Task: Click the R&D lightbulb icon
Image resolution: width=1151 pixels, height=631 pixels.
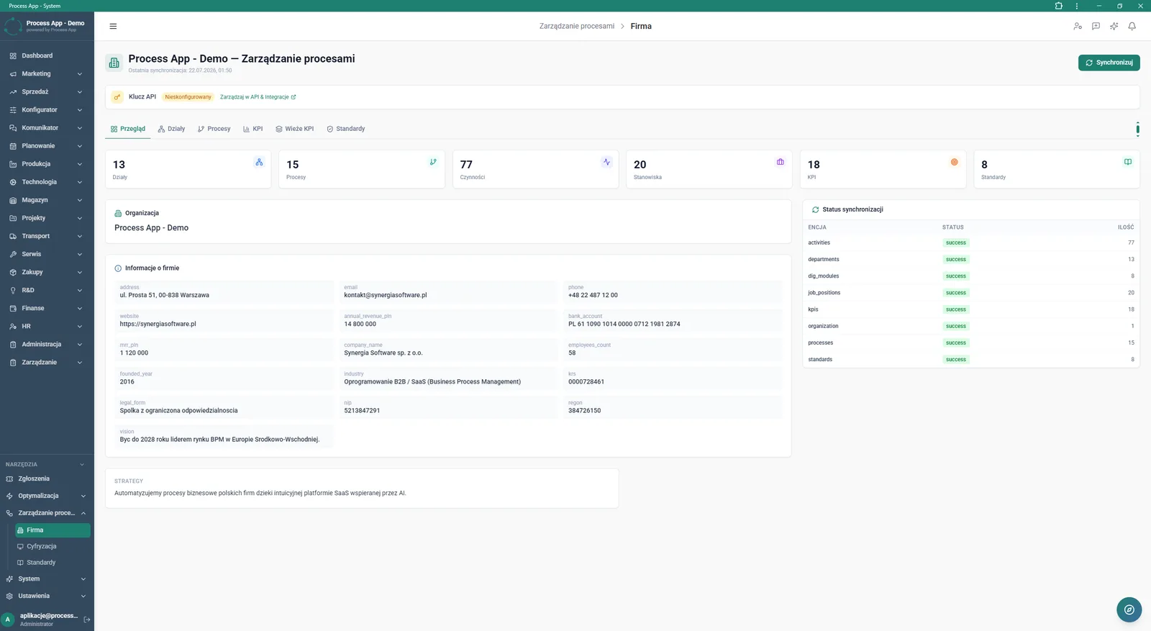Action: click(13, 291)
